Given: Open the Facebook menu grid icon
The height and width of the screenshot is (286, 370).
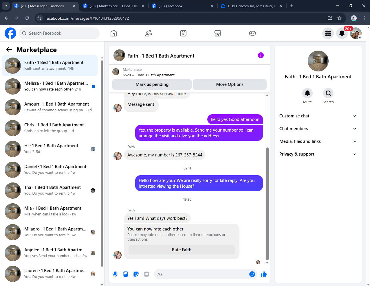Looking at the screenshot, I should coord(328,33).
